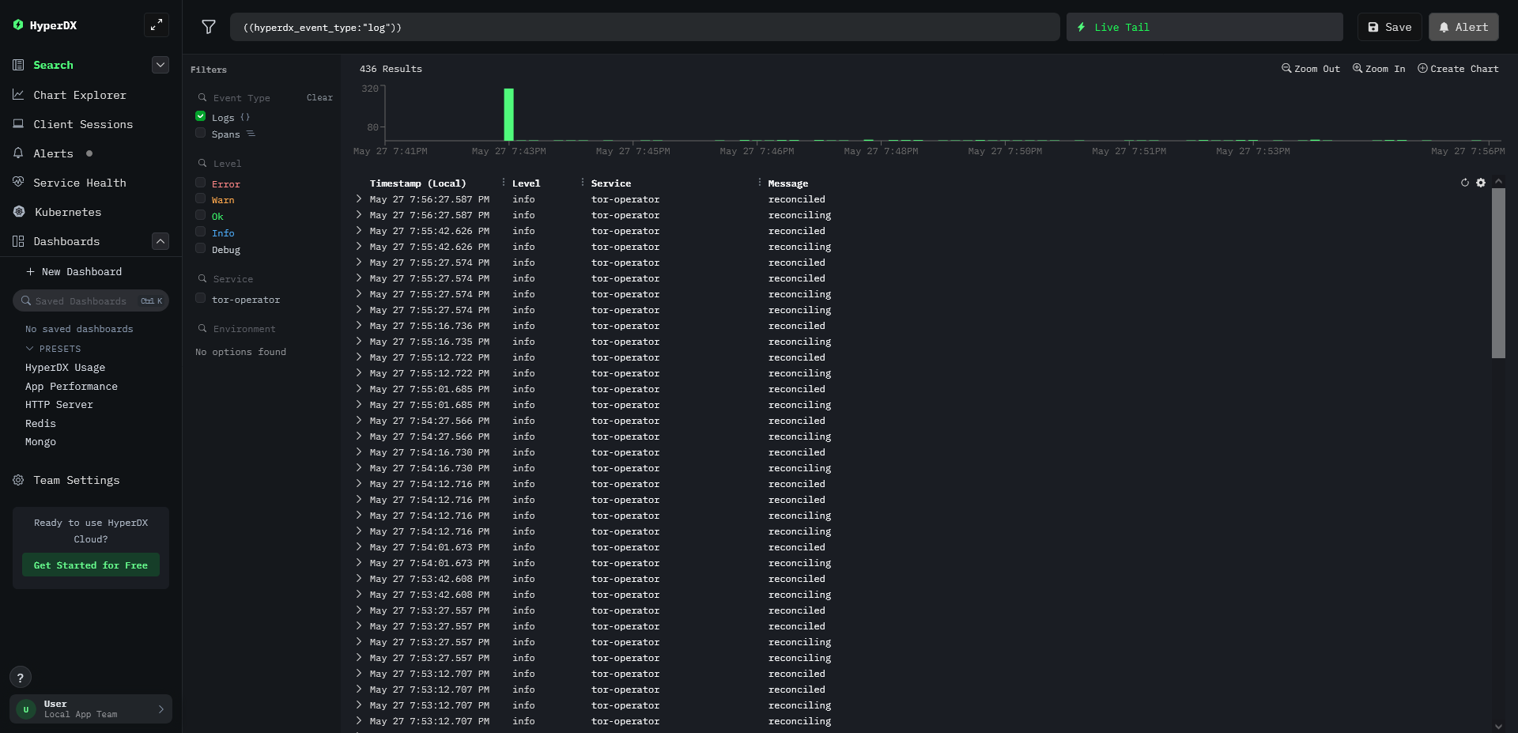Enable the Ok level checkbox

pyautogui.click(x=201, y=215)
